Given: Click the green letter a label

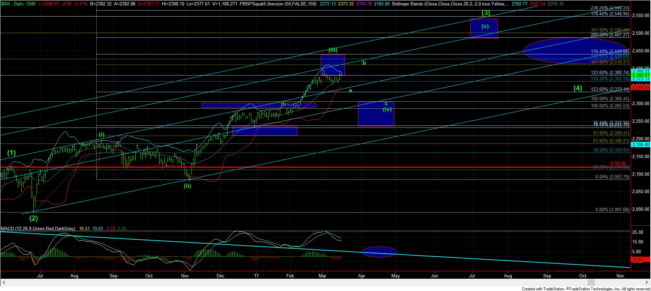Looking at the screenshot, I should [x=350, y=90].
